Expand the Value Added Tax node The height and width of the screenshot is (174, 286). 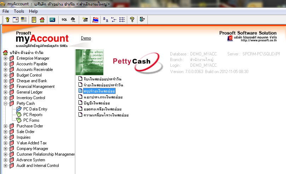(5, 143)
